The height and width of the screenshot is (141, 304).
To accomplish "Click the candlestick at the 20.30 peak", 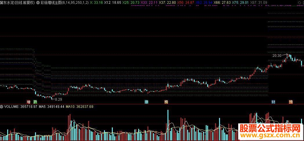I will [x=288, y=56].
